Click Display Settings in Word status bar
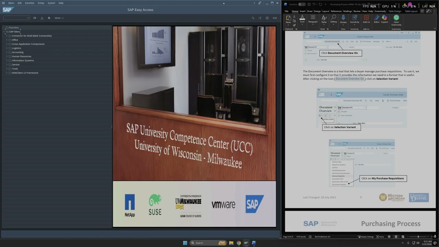Image resolution: width=439 pixels, height=247 pixels. (x=366, y=237)
